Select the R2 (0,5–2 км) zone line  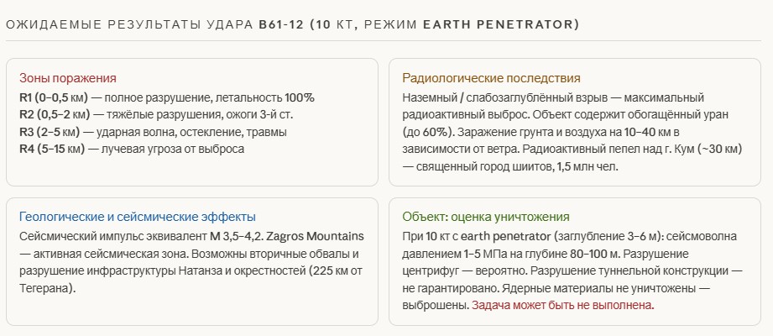coord(155,114)
